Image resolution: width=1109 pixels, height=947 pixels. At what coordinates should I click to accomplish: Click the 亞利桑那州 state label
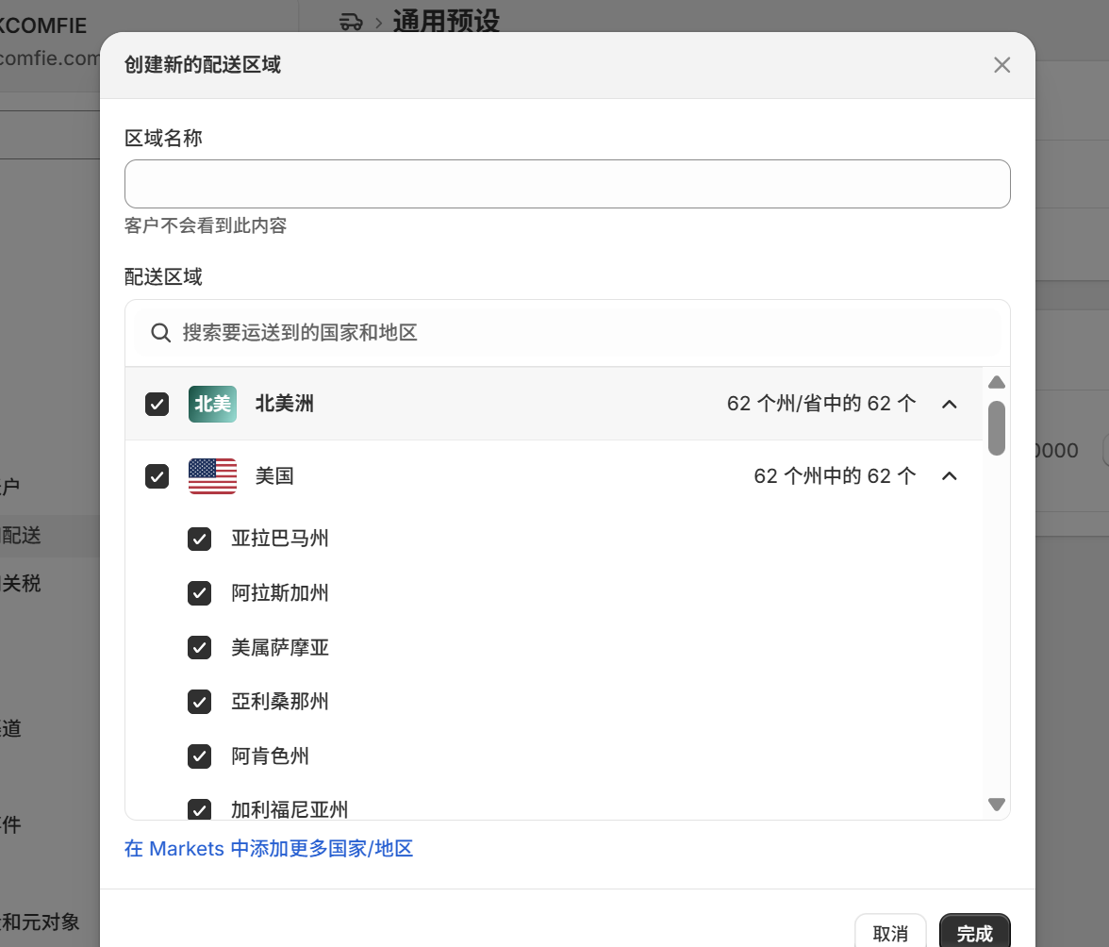(280, 702)
